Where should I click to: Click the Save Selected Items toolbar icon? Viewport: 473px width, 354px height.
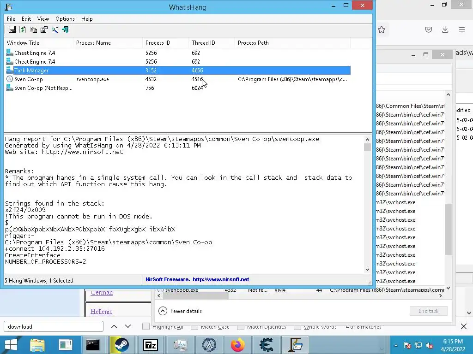tap(12, 29)
